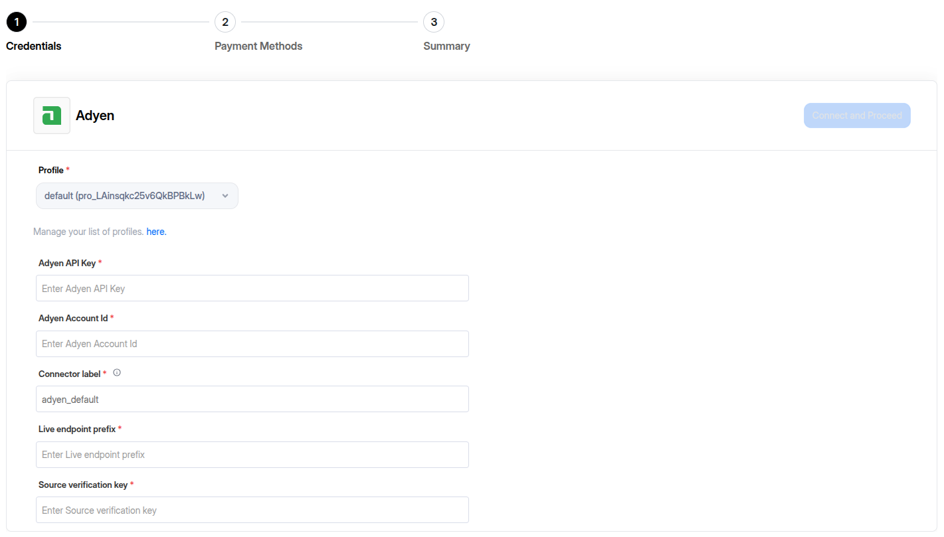Viewport: 944px width, 537px height.
Task: Click the 'Profile' field label
Action: pos(51,170)
